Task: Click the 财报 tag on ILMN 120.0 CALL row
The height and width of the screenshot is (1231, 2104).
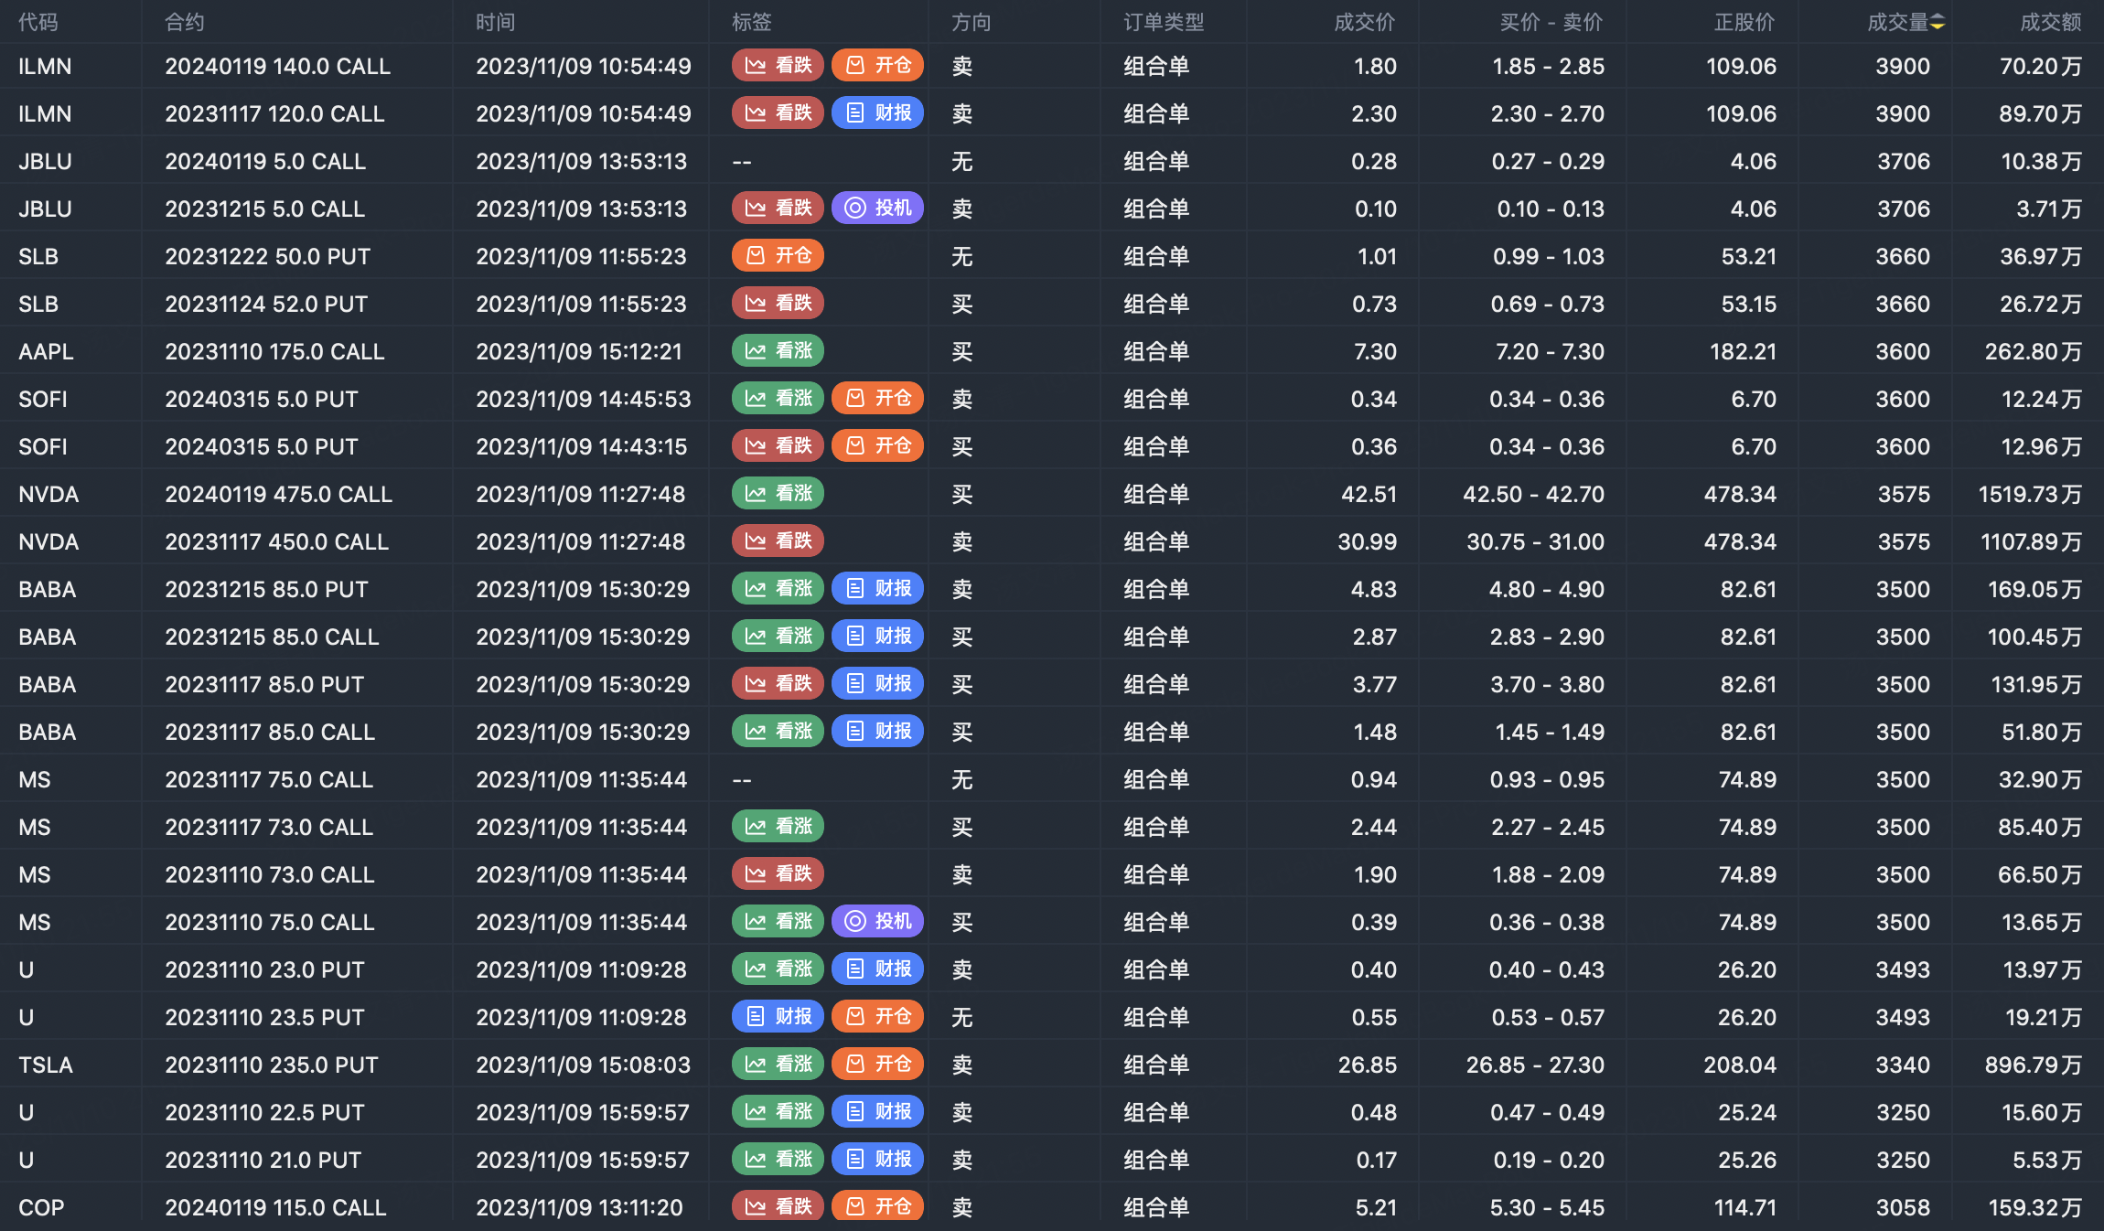Action: point(877,112)
